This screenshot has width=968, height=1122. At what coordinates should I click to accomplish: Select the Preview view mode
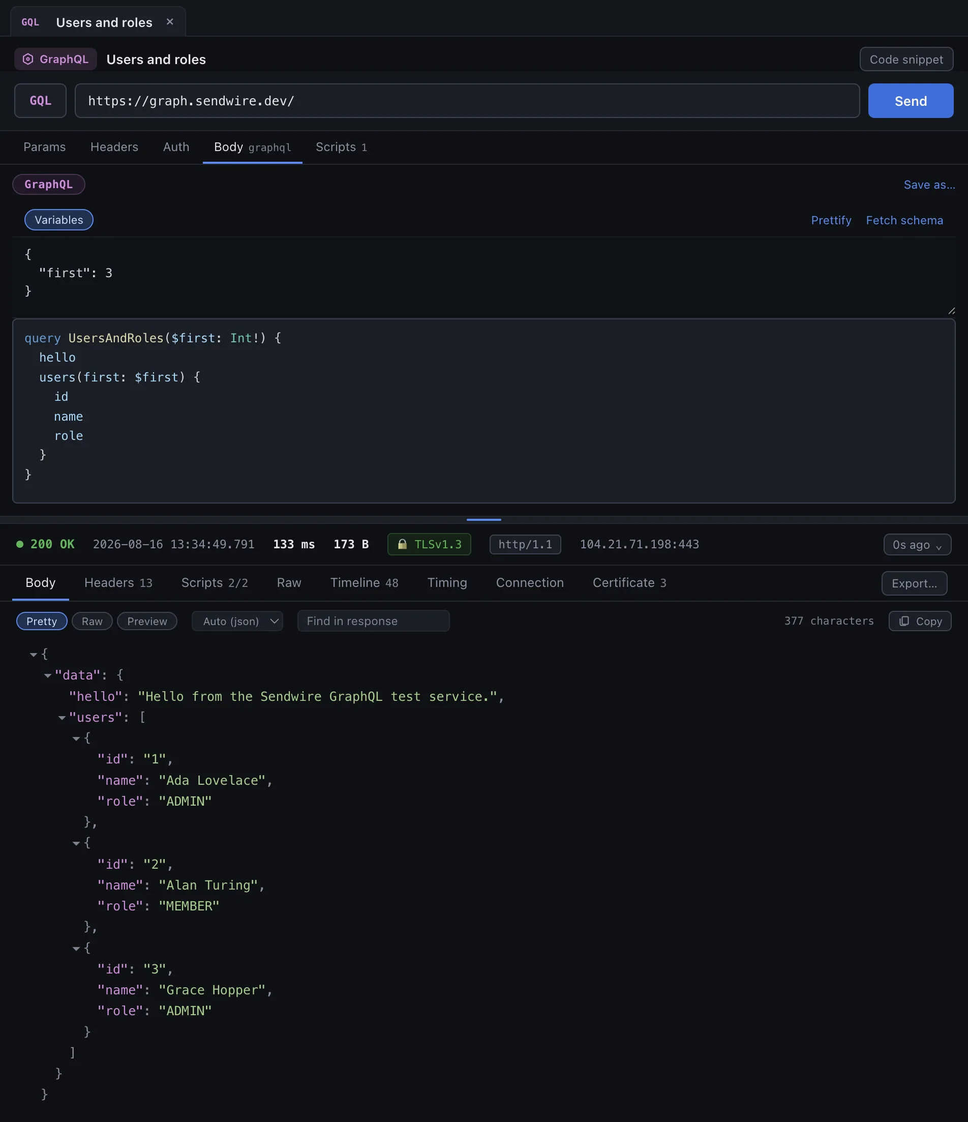point(147,621)
